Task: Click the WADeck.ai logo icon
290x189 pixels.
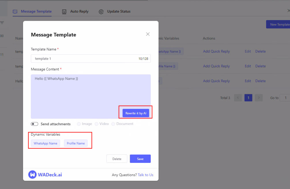Action: (32, 175)
